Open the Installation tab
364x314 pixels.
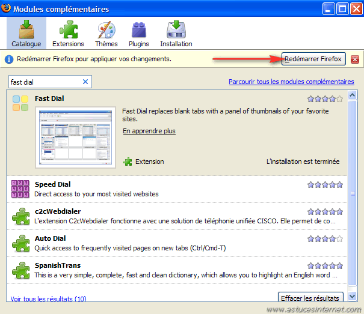point(176,33)
